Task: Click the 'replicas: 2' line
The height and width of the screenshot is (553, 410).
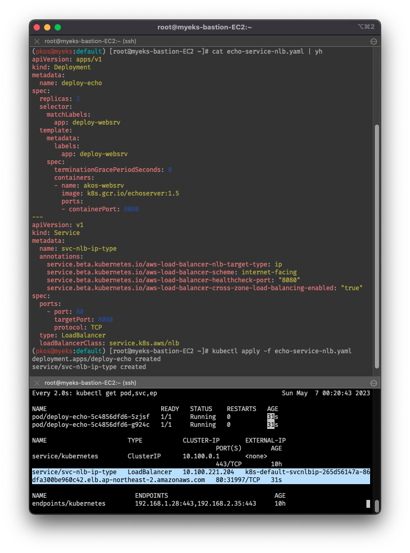Action: point(59,99)
